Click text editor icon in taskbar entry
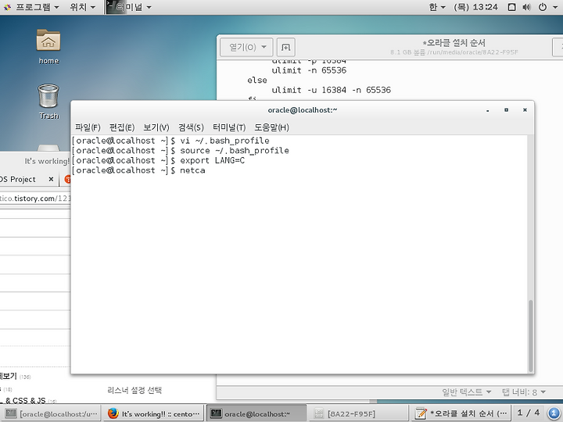 pyautogui.click(x=421, y=413)
